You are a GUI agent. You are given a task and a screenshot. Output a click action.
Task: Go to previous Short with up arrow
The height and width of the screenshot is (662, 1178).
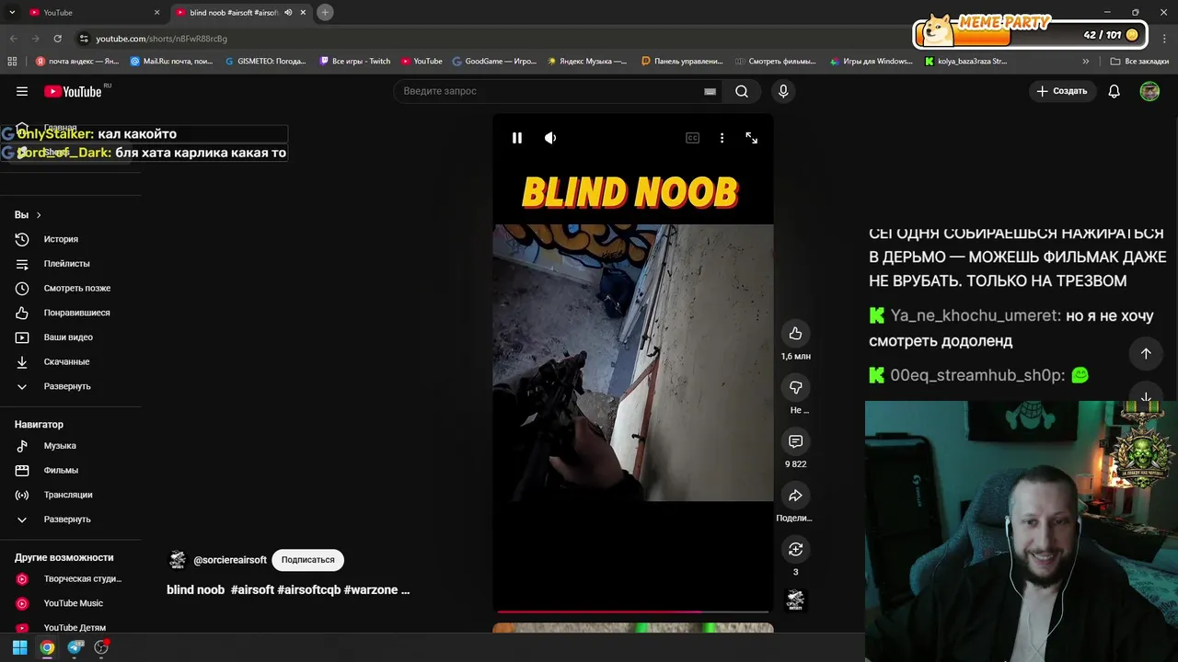point(1146,353)
